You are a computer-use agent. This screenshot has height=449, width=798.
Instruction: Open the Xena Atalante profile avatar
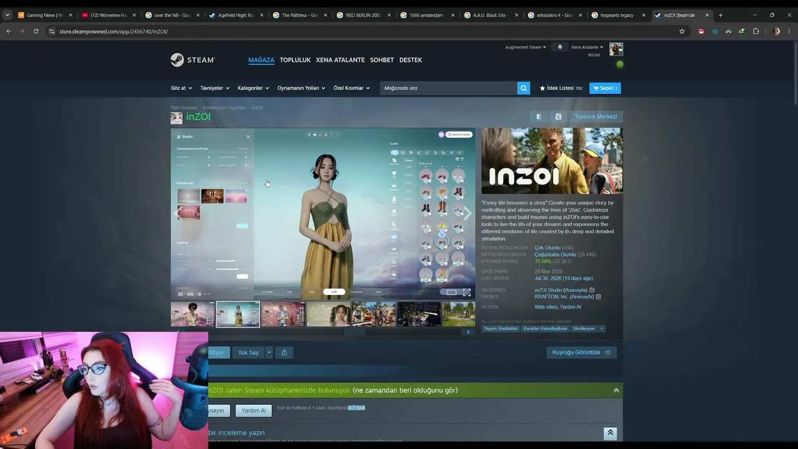click(616, 49)
